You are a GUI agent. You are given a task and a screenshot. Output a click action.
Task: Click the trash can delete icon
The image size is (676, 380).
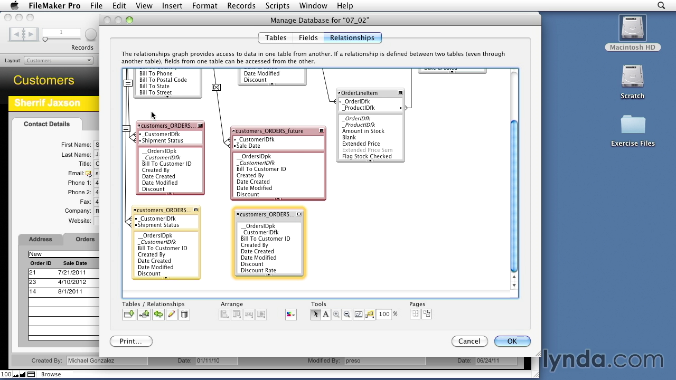tap(184, 314)
